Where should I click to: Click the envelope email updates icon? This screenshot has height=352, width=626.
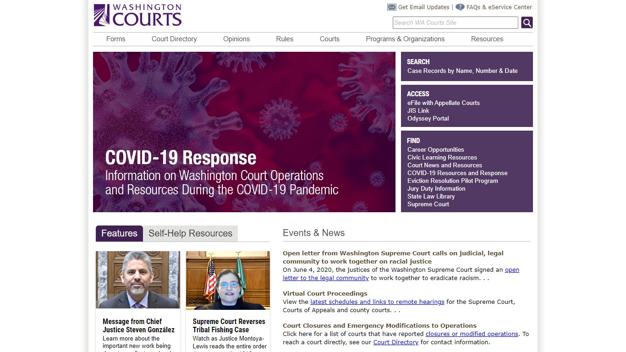pyautogui.click(x=392, y=7)
